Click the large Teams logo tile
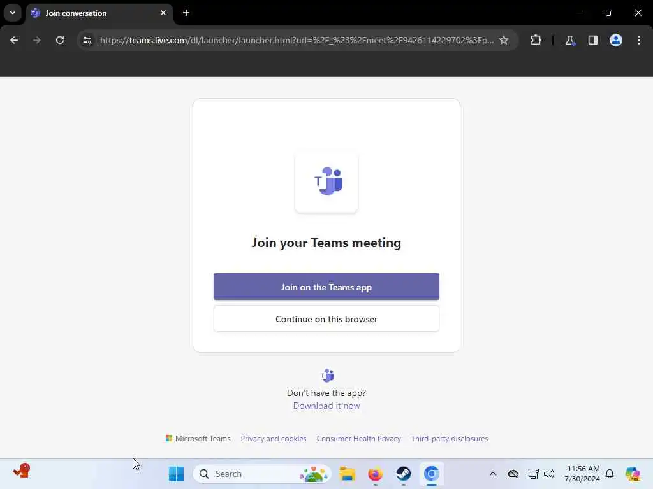 point(326,181)
